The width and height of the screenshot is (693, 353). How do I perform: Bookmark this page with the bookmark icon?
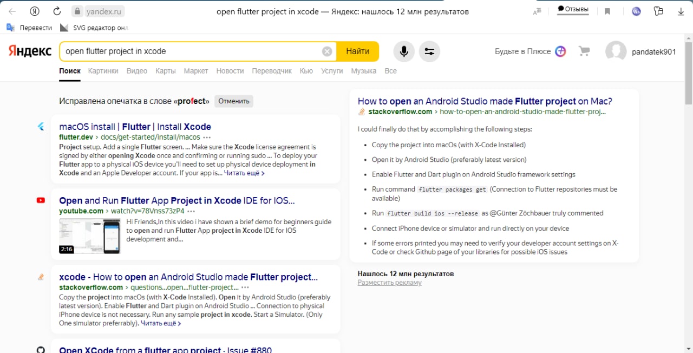point(607,11)
